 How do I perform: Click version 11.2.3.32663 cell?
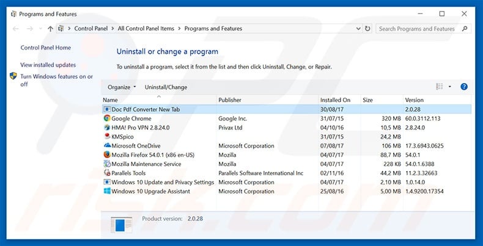pyautogui.click(x=421, y=173)
